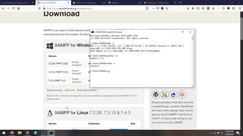
Task: Click the Windows logo beside XAMPP for Windows
Action: coord(50,46)
